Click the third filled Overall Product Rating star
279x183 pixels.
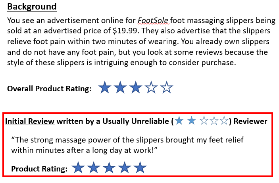click(x=135, y=88)
